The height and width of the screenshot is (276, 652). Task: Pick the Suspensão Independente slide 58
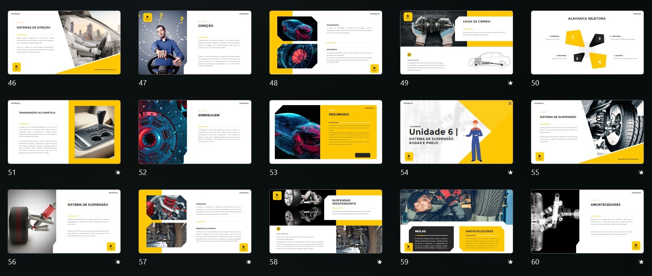[326, 221]
